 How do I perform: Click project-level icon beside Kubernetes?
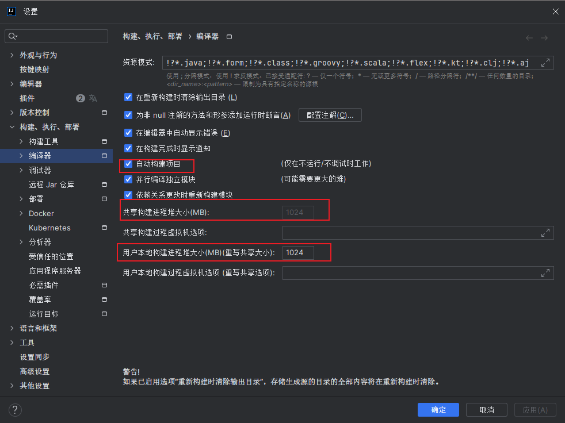[105, 228]
